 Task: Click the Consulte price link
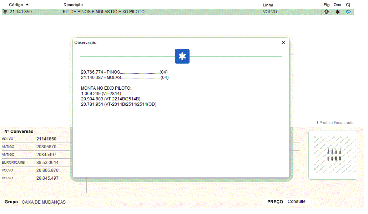pos(297,201)
